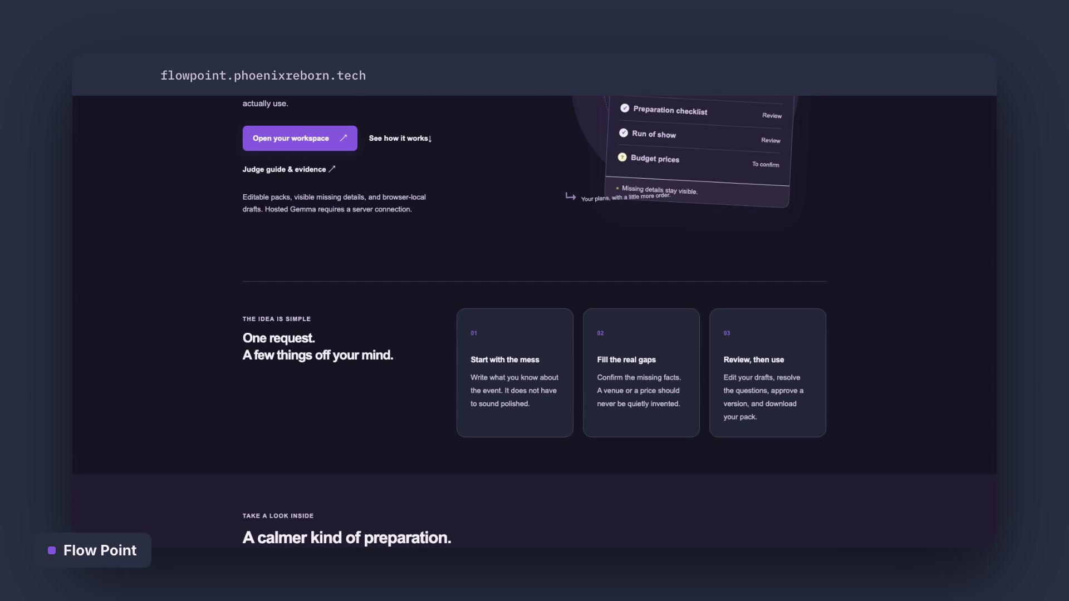Click the Run of show label

pos(654,134)
